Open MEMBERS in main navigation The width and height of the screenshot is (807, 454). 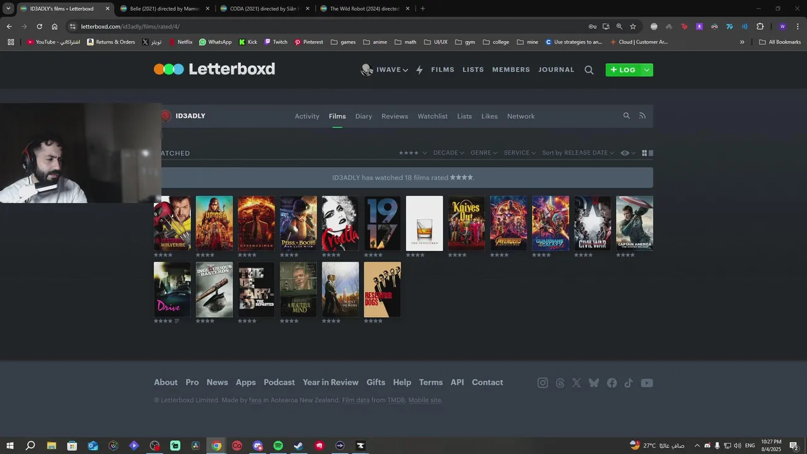coord(511,70)
